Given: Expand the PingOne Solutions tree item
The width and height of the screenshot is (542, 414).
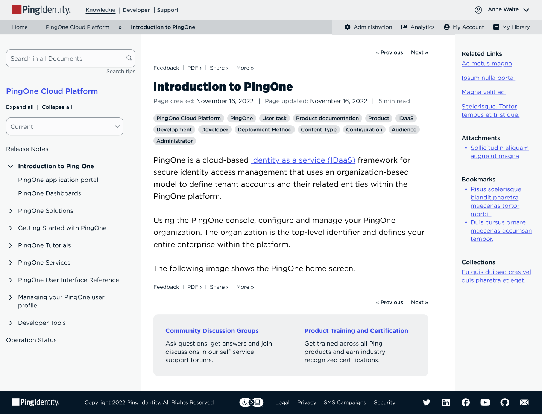Looking at the screenshot, I should (x=11, y=211).
